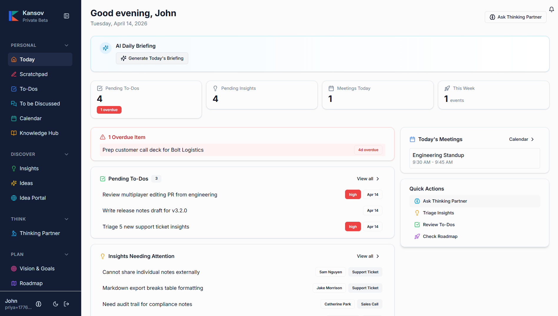This screenshot has height=316, width=558.
Task: Click the notification bell icon
Action: pyautogui.click(x=552, y=9)
